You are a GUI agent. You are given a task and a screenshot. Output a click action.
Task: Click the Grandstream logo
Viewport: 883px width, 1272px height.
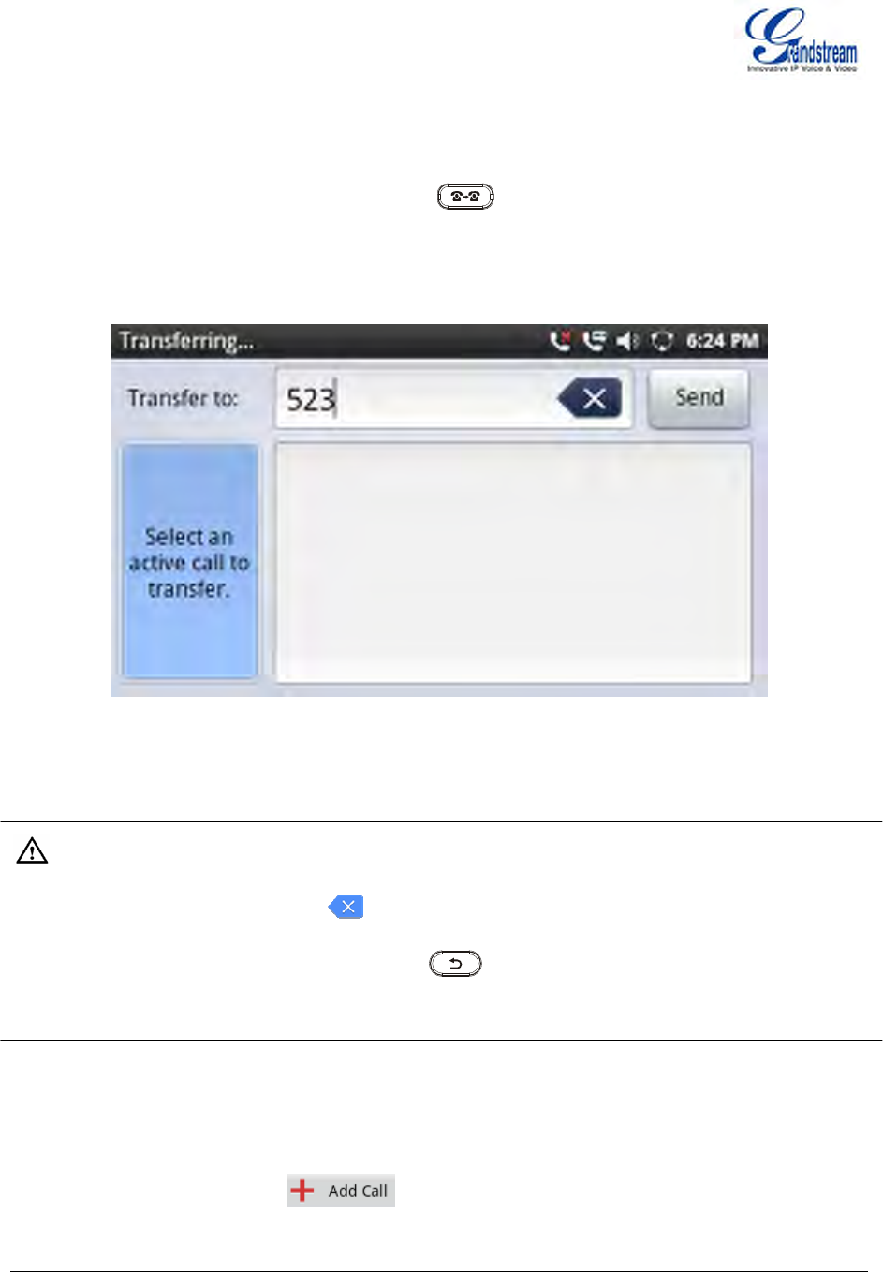[801, 39]
